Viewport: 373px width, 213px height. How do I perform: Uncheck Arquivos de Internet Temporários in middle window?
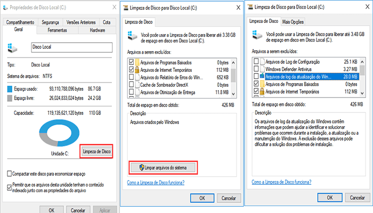(x=131, y=70)
